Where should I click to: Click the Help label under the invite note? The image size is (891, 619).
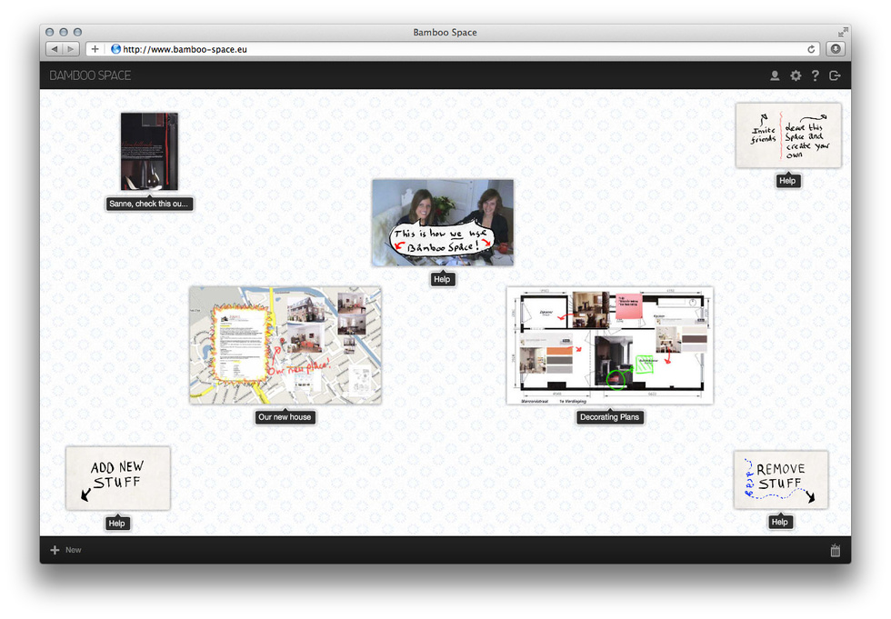[x=787, y=181]
